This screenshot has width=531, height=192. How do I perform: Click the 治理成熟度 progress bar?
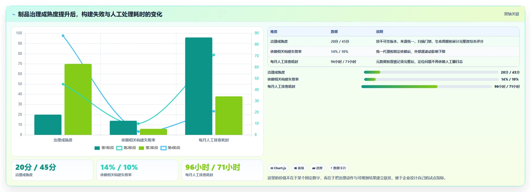point(431,72)
